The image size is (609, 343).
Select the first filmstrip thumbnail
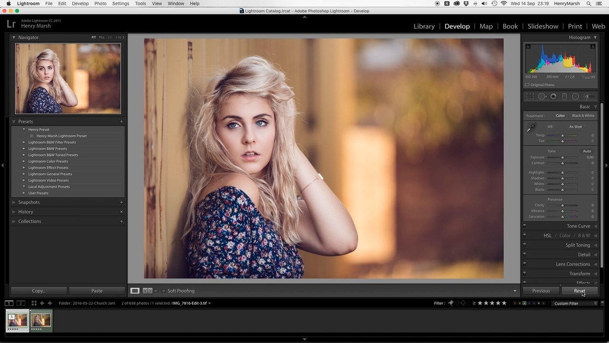coord(17,320)
